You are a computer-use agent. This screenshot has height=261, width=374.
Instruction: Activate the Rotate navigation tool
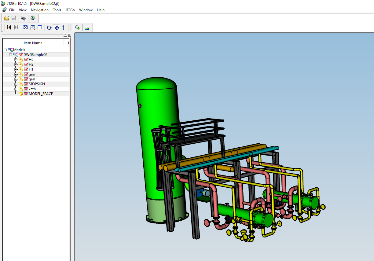49,28
